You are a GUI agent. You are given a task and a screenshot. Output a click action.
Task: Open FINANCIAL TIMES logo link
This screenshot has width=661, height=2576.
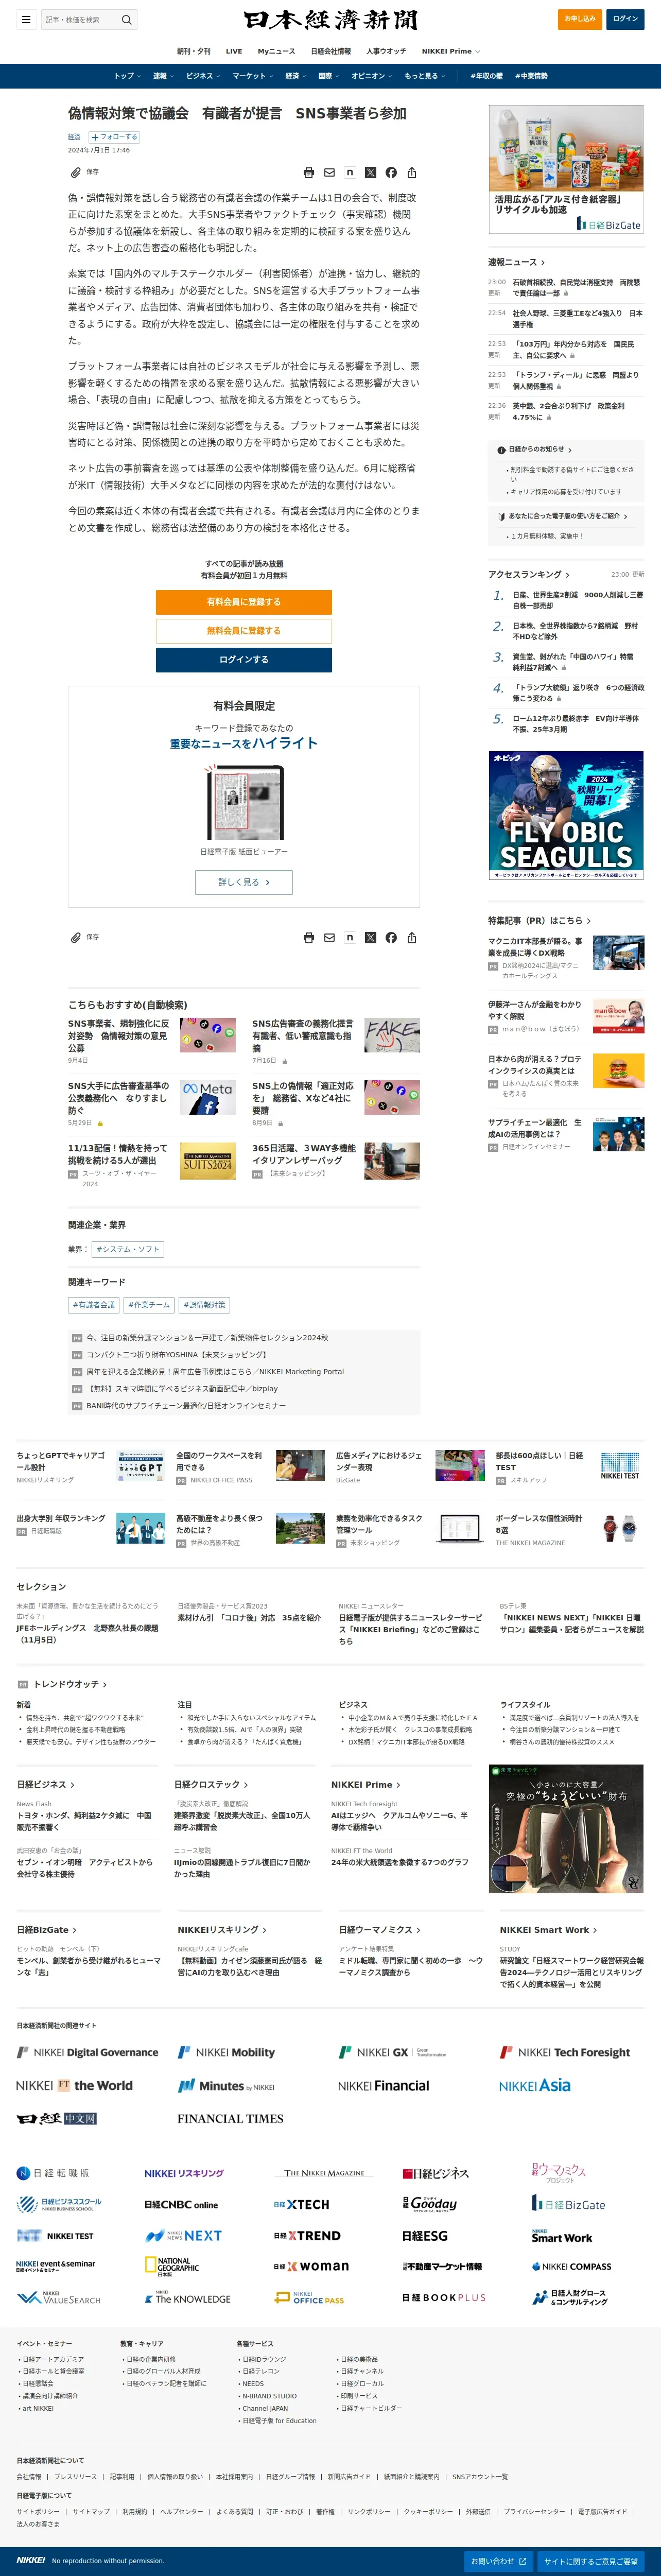[230, 2118]
